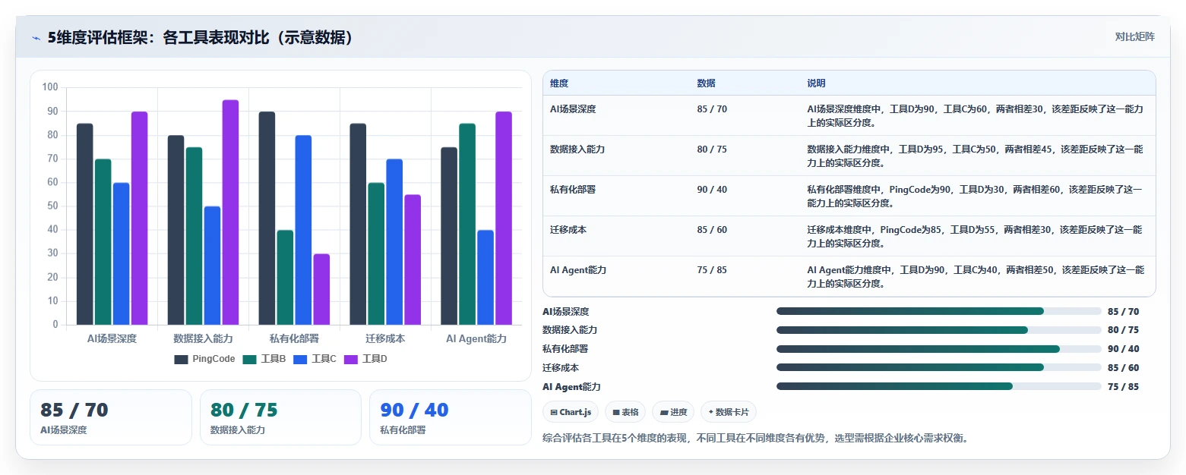Click 私有化部署 in the table's first column

[x=573, y=190]
